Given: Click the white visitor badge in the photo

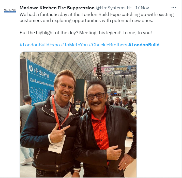Looking at the screenshot, I should click(x=57, y=144).
